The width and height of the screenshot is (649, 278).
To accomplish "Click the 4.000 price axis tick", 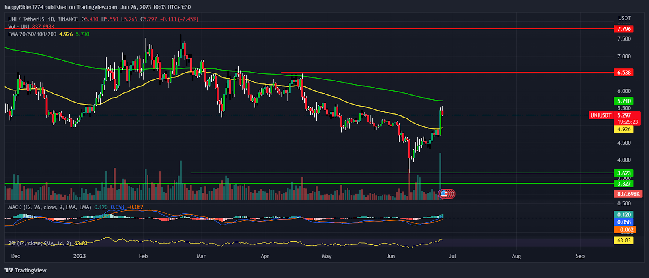I will [x=624, y=160].
